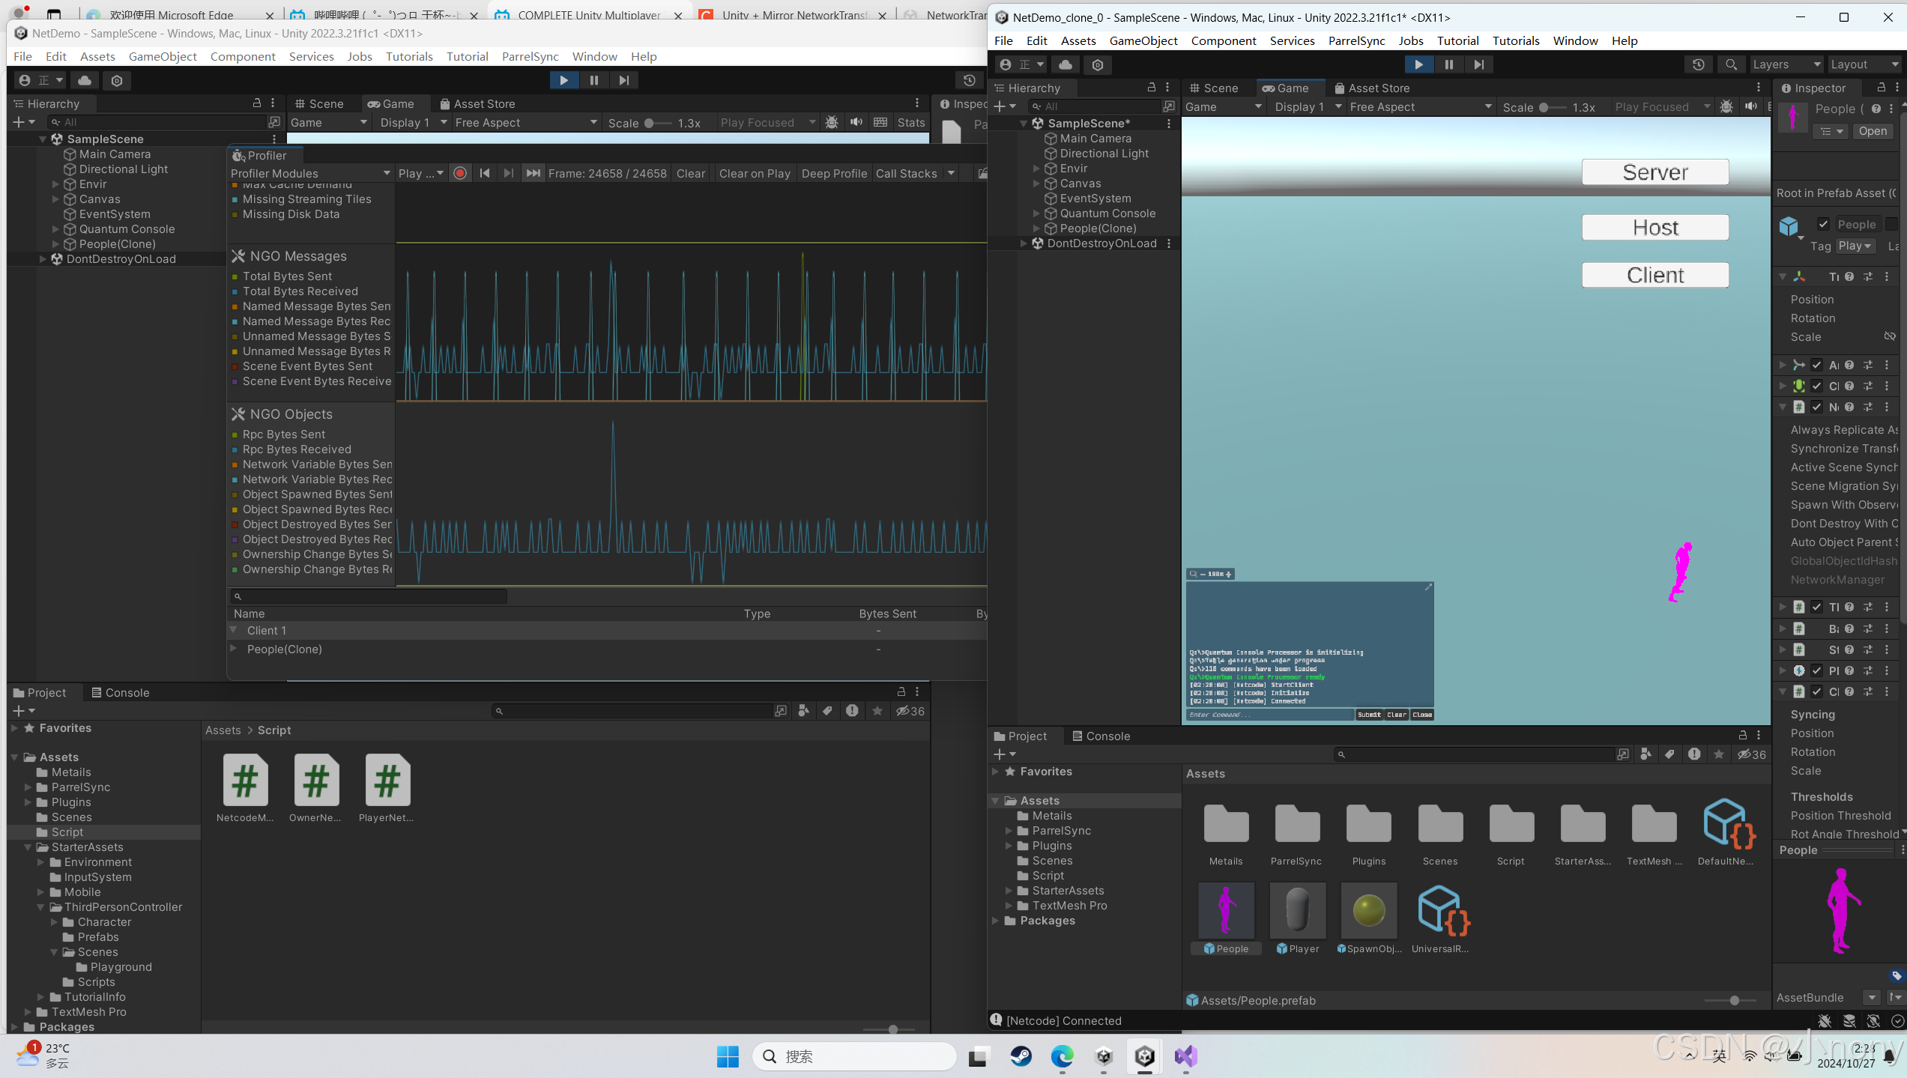The height and width of the screenshot is (1078, 1907).
Task: Open Transform component preset icon
Action: [x=1868, y=276]
